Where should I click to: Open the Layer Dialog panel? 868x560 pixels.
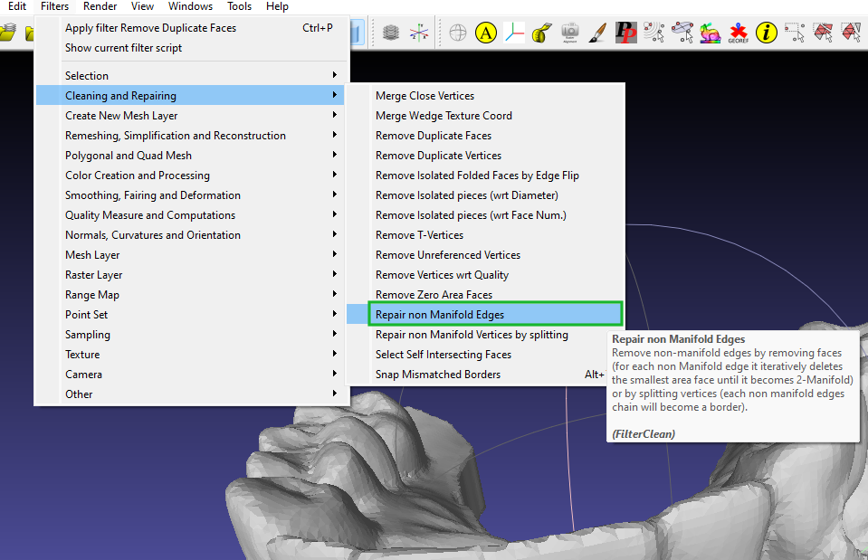tap(391, 32)
